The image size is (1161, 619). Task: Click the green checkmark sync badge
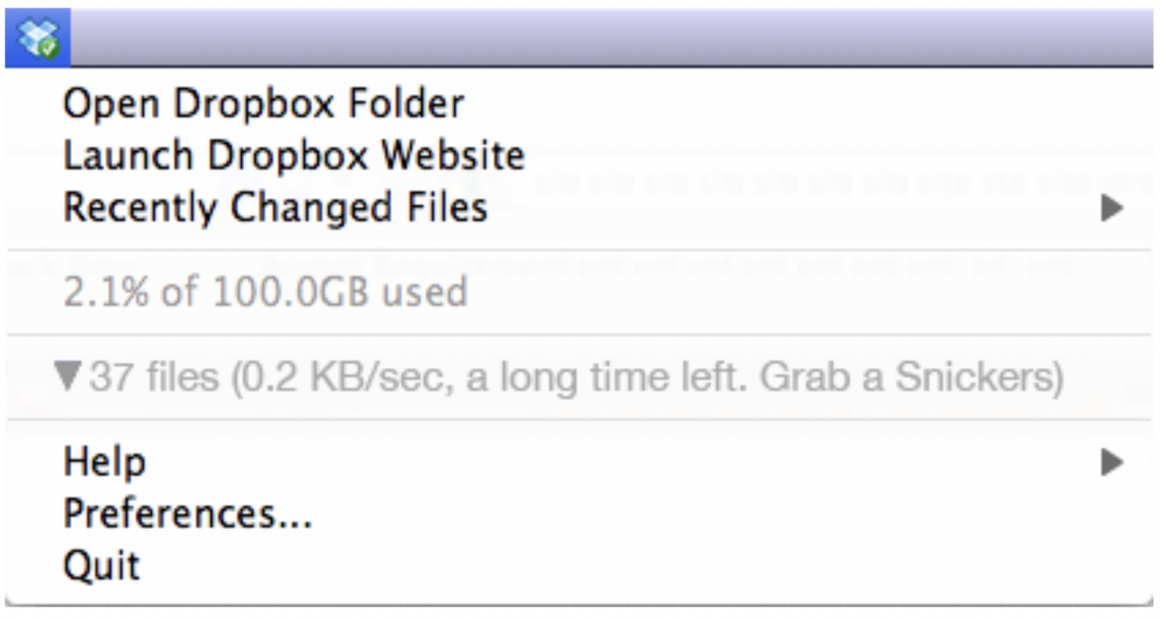pyautogui.click(x=48, y=49)
